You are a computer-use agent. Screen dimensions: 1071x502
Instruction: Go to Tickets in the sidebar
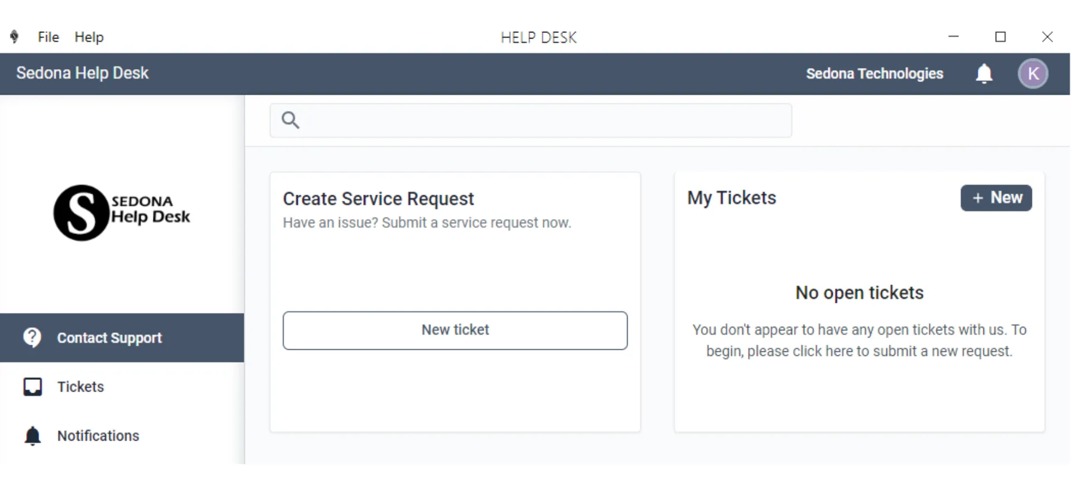point(122,387)
